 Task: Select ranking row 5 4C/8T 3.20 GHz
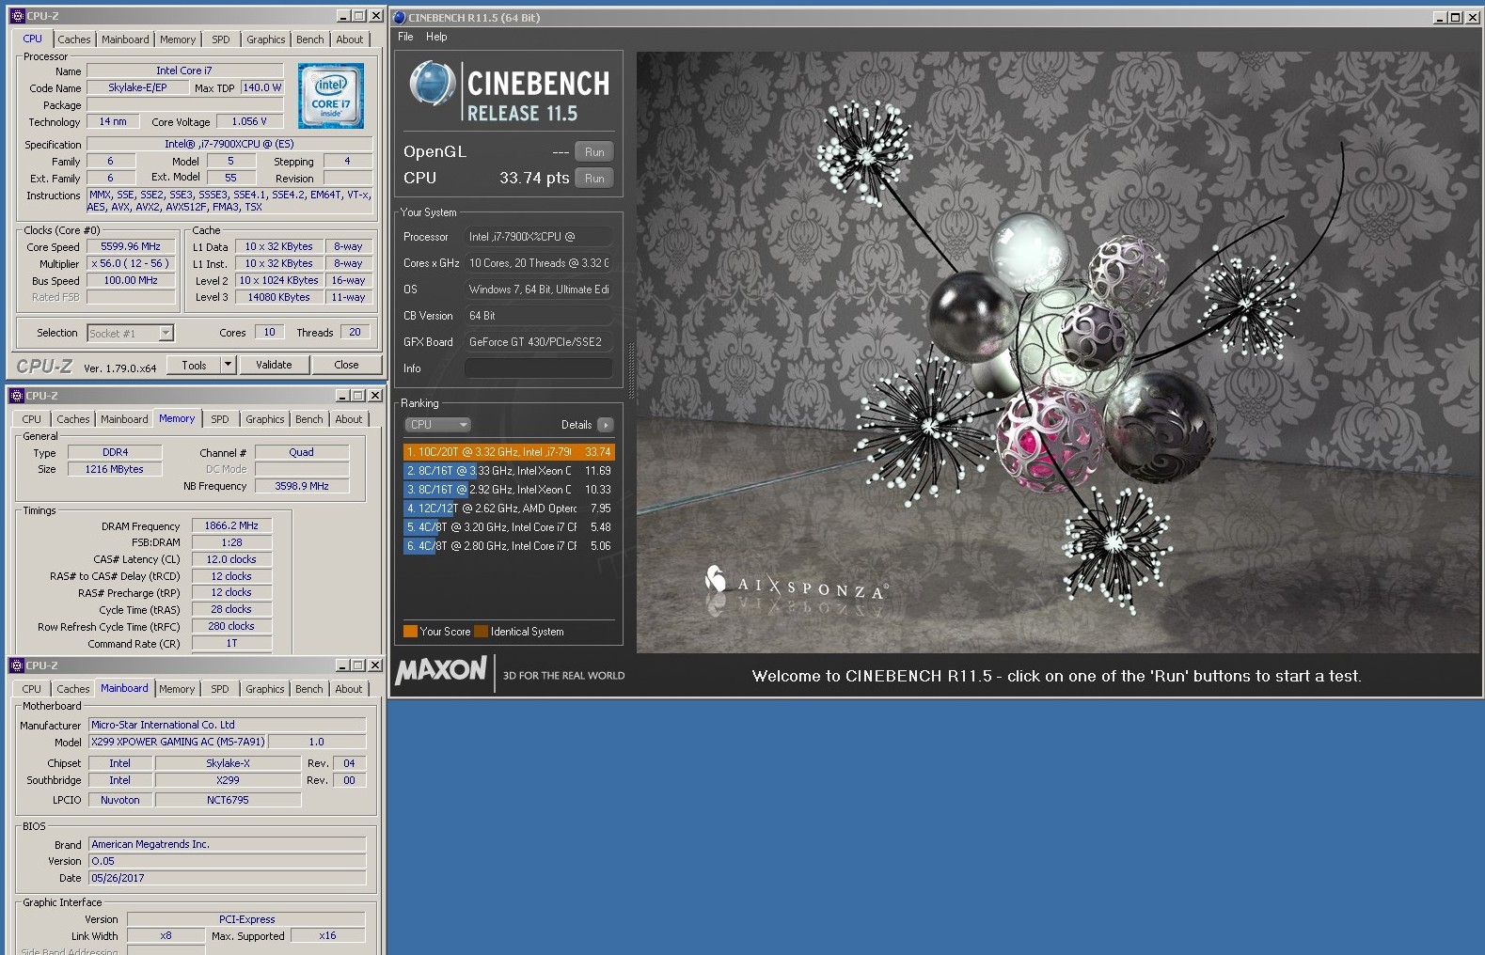[x=509, y=527]
